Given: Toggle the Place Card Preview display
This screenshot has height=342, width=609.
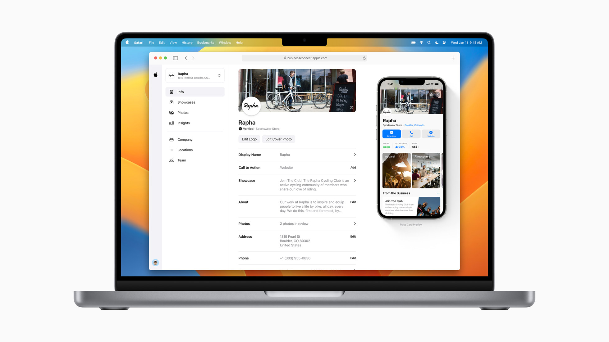Looking at the screenshot, I should click(411, 225).
